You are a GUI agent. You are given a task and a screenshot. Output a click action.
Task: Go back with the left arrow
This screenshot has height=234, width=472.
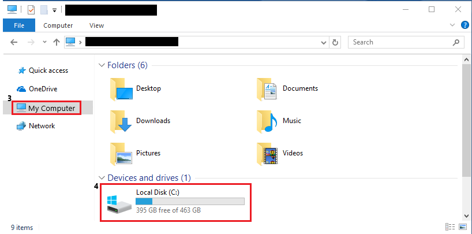point(14,42)
